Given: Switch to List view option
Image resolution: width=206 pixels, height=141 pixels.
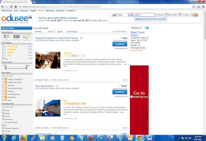Looking at the screenshot, I should click(6, 37).
